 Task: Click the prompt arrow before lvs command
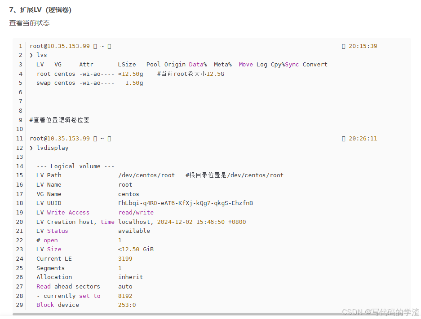pos(31,55)
